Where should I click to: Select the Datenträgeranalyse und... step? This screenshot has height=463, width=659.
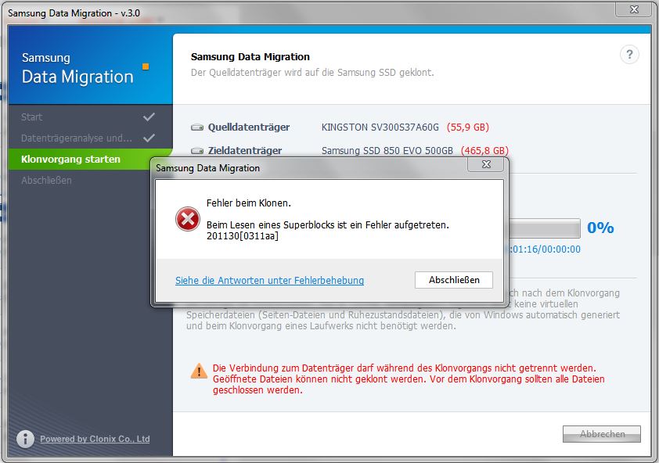pyautogui.click(x=90, y=138)
